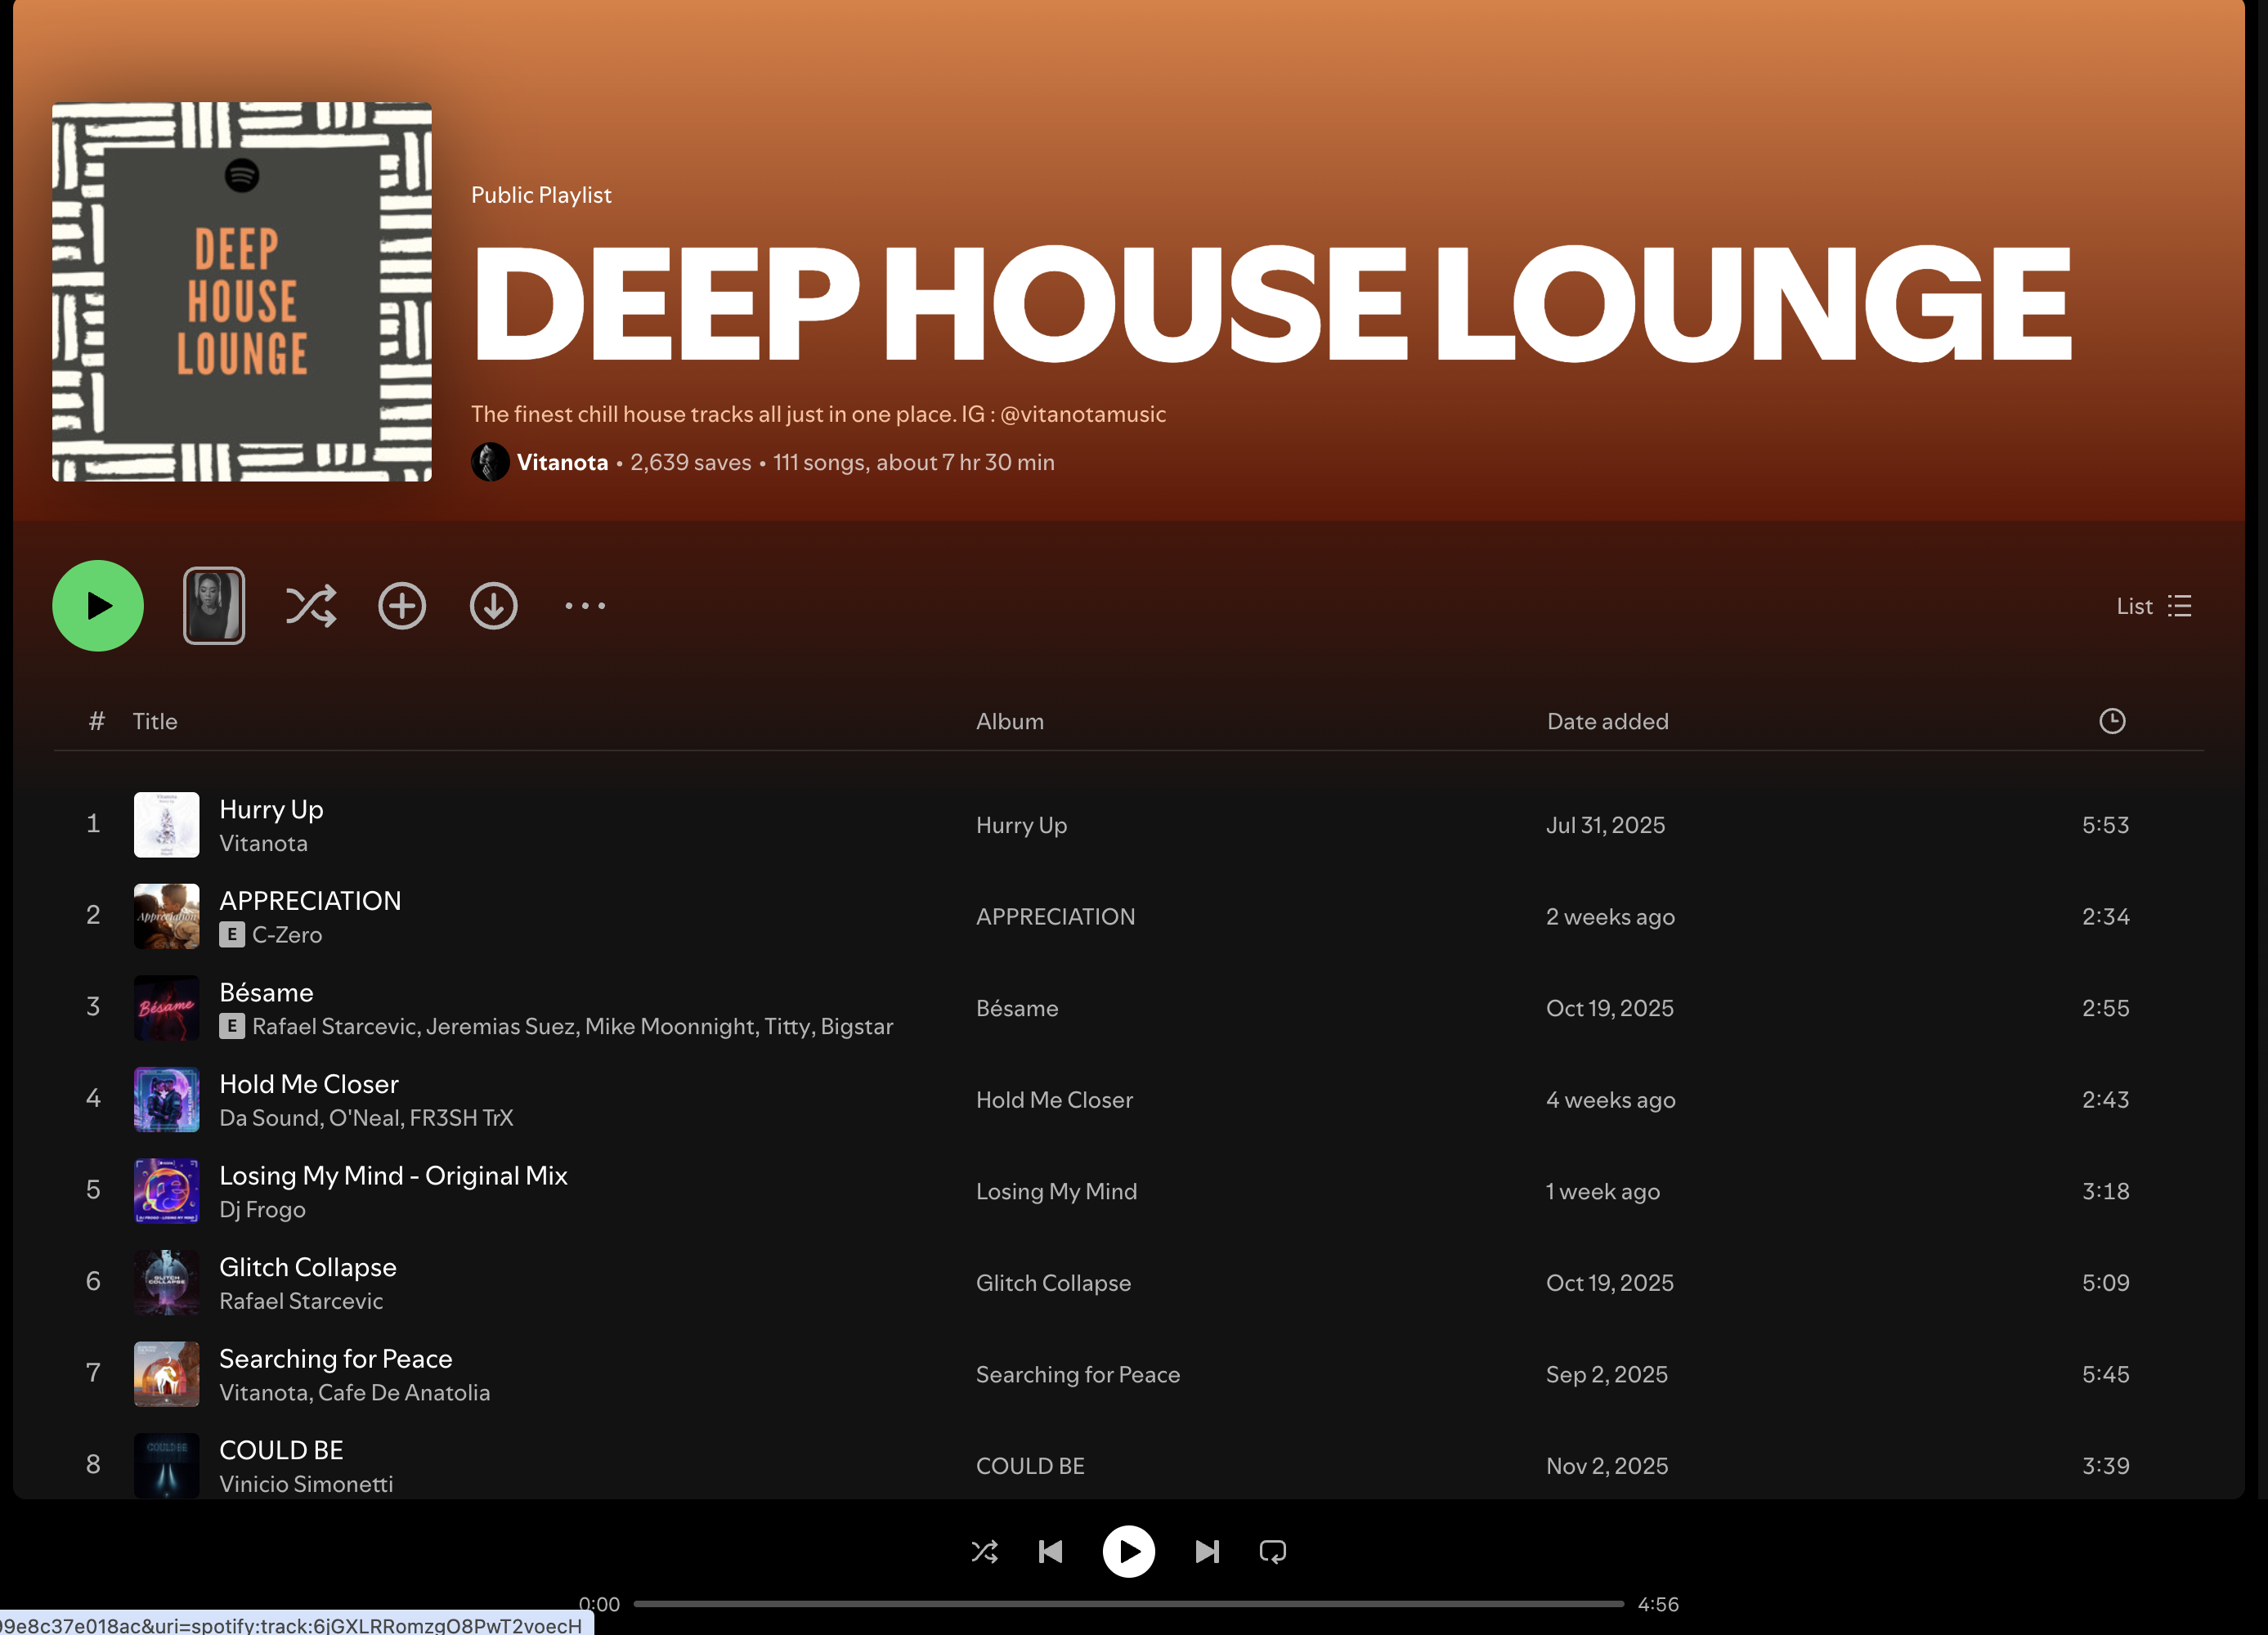The image size is (2268, 1635).
Task: Sort by the Date added column header
Action: point(1607,721)
